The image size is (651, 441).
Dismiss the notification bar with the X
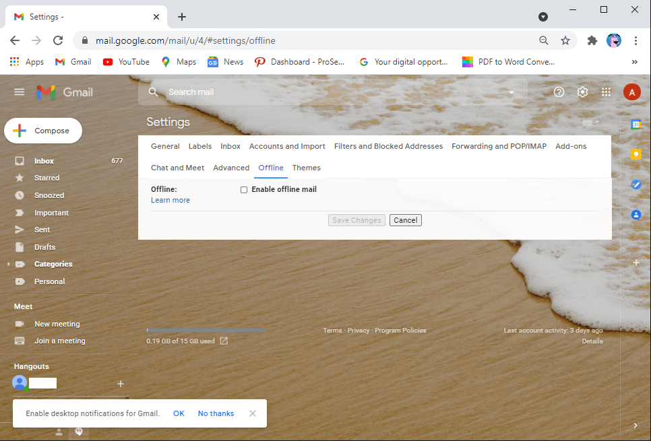click(252, 413)
